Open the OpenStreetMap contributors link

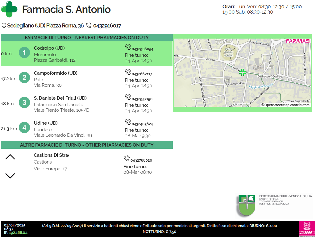285,105
